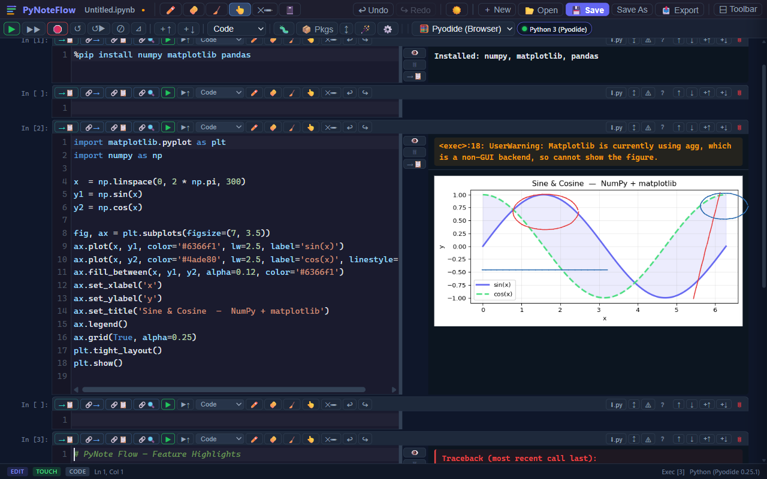Viewport: 767px width, 479px height.
Task: Click the Untitled.ipynb file name
Action: point(110,10)
